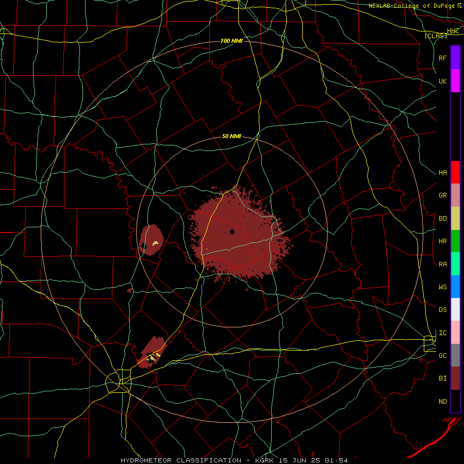
Task: Click the IC legend label
Action: 443,333
